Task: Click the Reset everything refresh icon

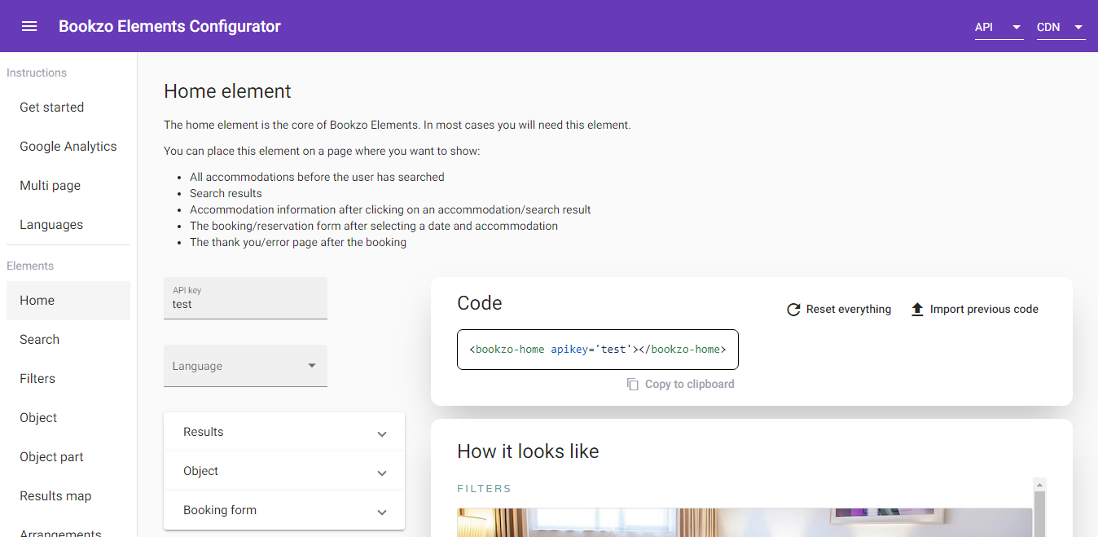Action: coord(793,310)
